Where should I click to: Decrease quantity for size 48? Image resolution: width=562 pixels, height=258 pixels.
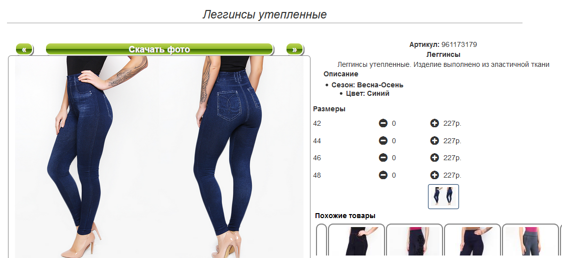pos(383,175)
